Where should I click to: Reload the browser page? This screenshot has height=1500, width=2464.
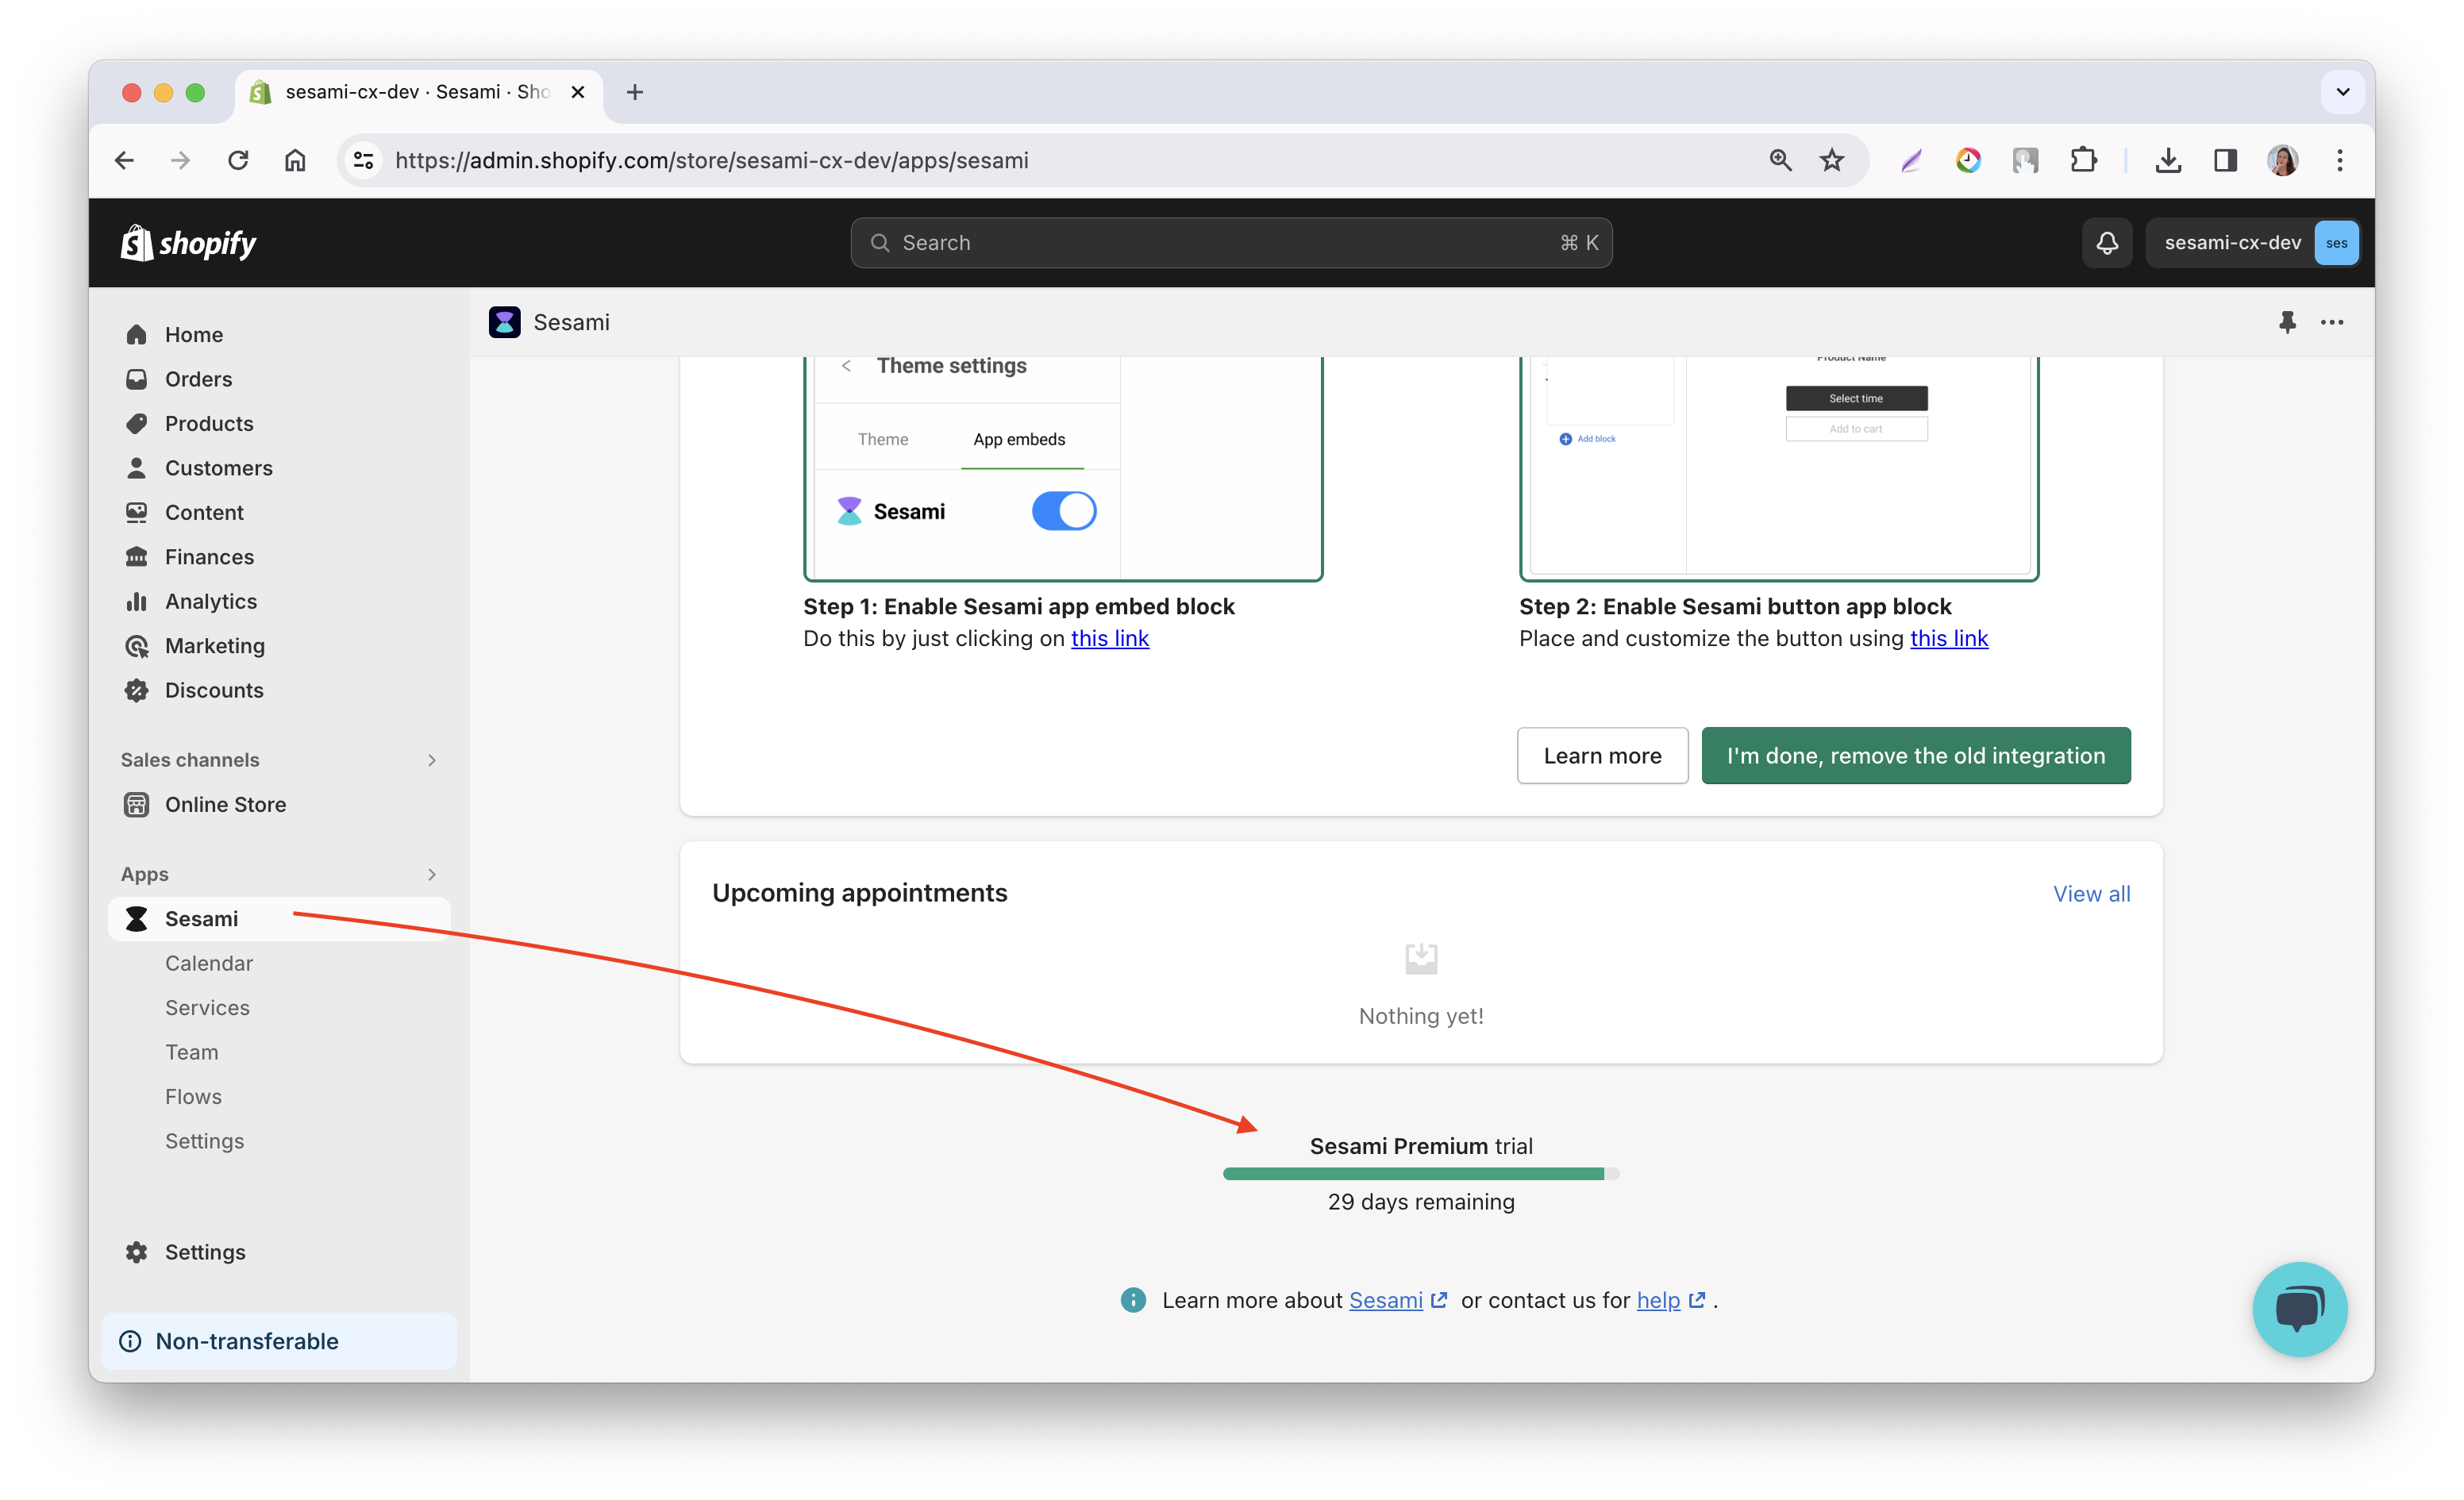click(x=238, y=160)
